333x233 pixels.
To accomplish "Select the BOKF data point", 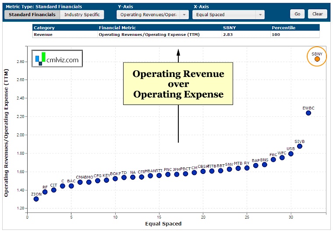I will click(115, 179).
